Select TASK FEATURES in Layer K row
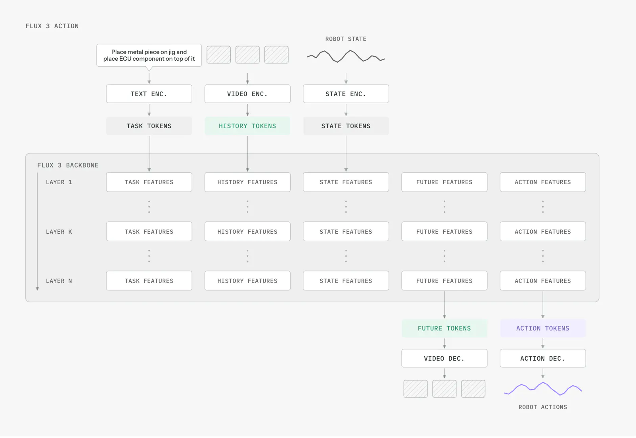 [149, 232]
